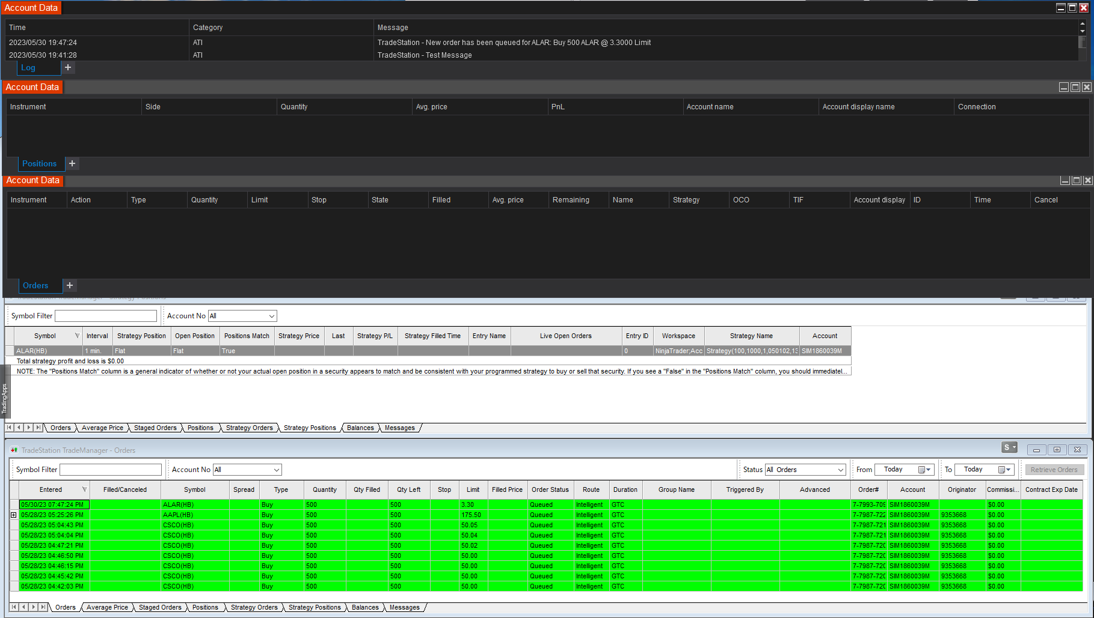Image resolution: width=1094 pixels, height=618 pixels.
Task: Click the sort arrow on Entered column
Action: [84, 489]
